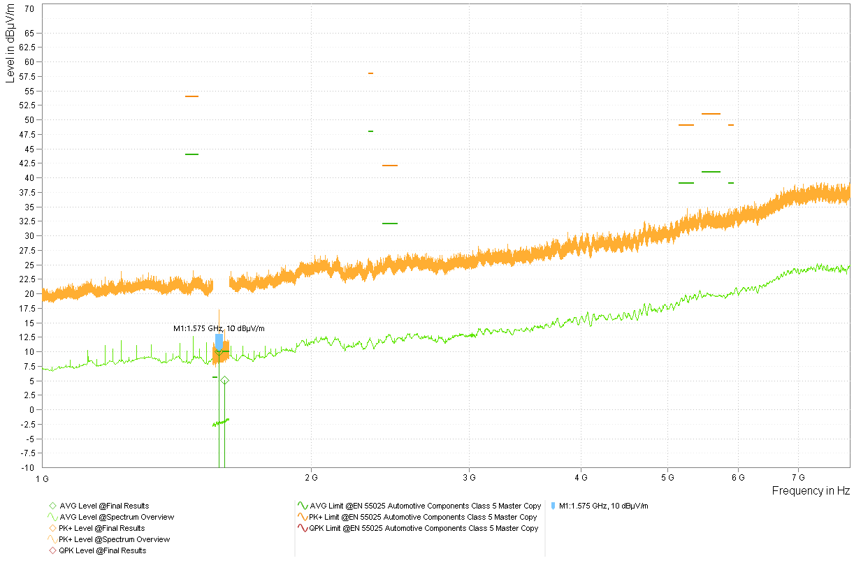Click the AVG Level Spectrum Overview legend wave icon
The height and width of the screenshot is (563, 854).
[52, 517]
